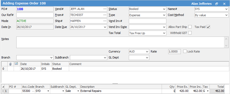Image resolution: width=230 pixels, height=94 pixels.
Task: Click into the Notes text area
Action: point(120,42)
